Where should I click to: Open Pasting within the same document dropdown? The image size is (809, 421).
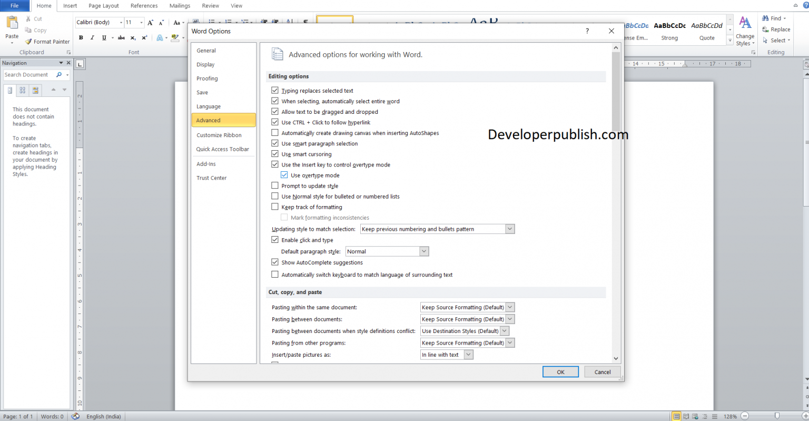pos(509,307)
